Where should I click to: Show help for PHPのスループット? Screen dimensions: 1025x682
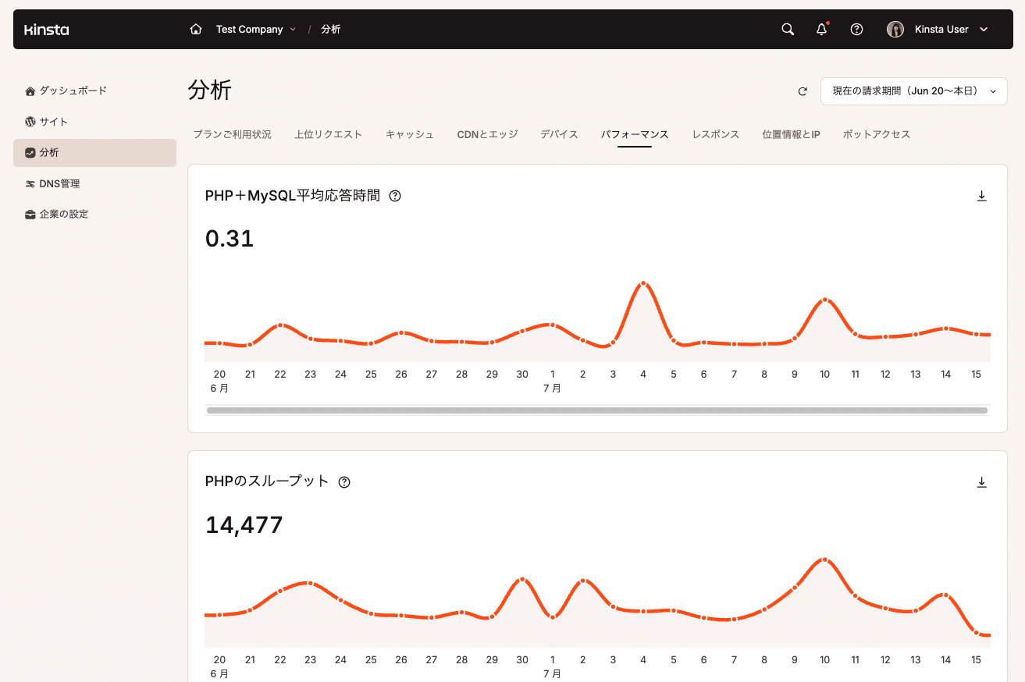[344, 482]
